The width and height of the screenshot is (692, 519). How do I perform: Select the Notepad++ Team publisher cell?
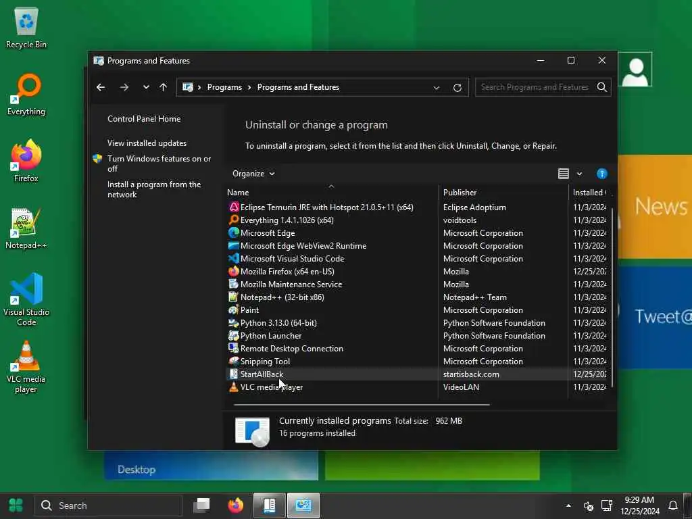[x=475, y=297]
